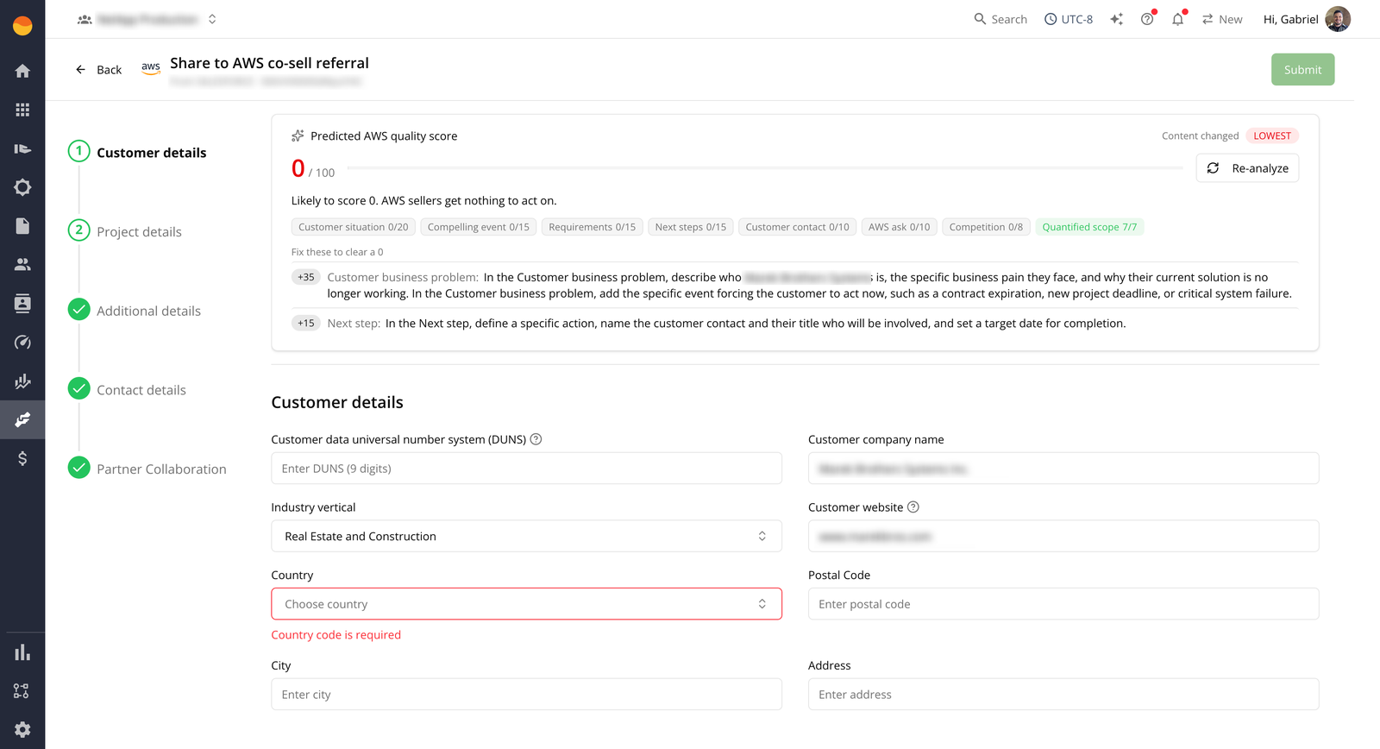Screen dimensions: 1380x749
Task: Go to Project details step
Action: [x=125, y=231]
